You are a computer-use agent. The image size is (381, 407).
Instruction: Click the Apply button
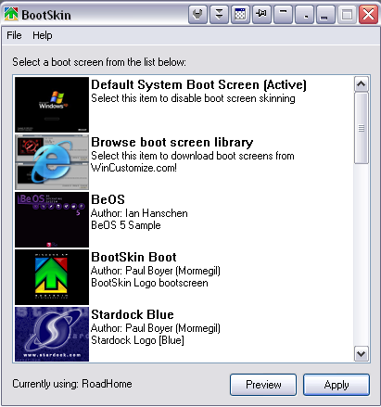pyautogui.click(x=337, y=385)
